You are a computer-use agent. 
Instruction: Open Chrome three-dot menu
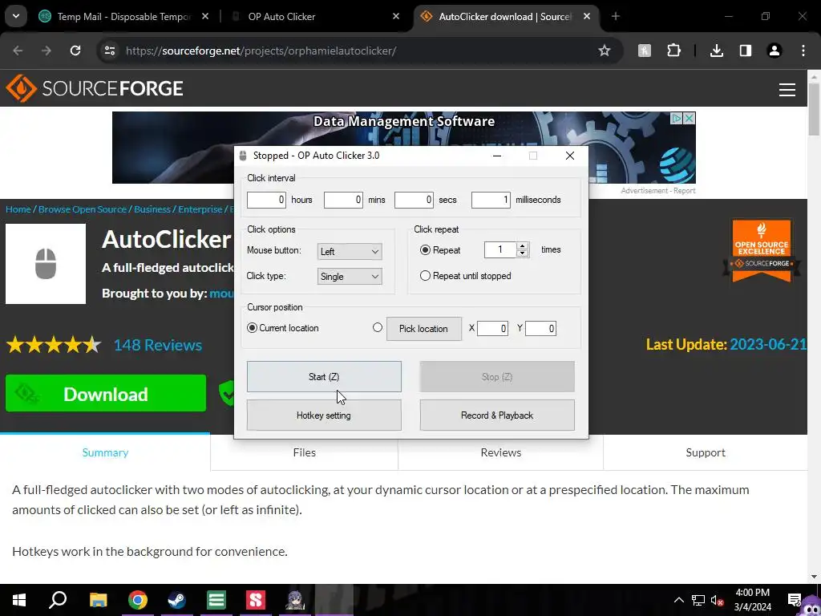[x=803, y=51]
